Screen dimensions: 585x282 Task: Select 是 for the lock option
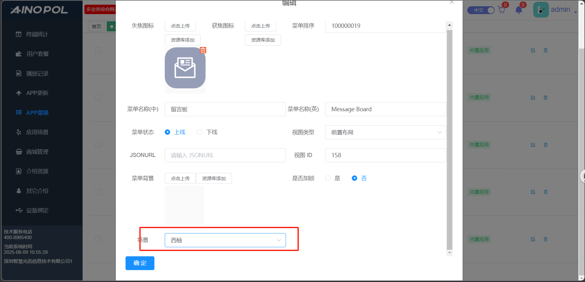(x=328, y=178)
